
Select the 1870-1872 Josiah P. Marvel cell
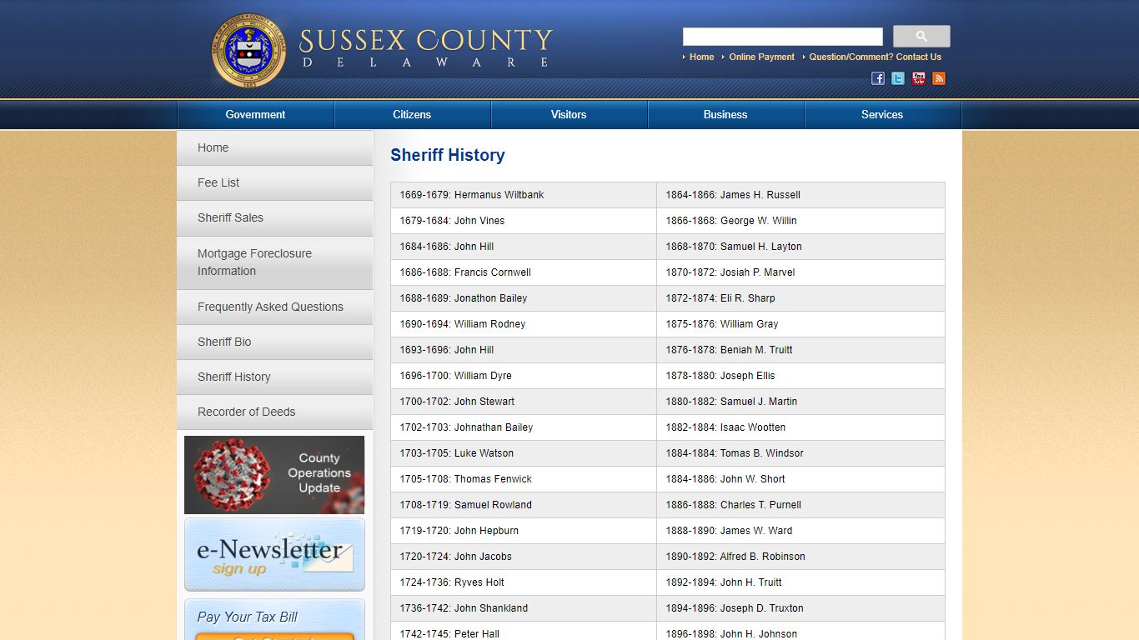(x=801, y=272)
